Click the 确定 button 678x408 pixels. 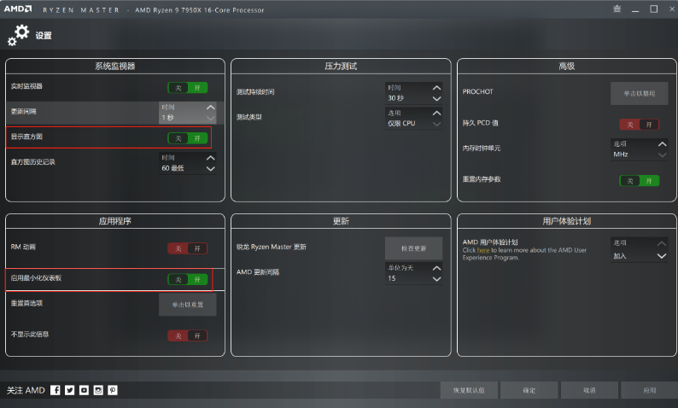pyautogui.click(x=529, y=390)
